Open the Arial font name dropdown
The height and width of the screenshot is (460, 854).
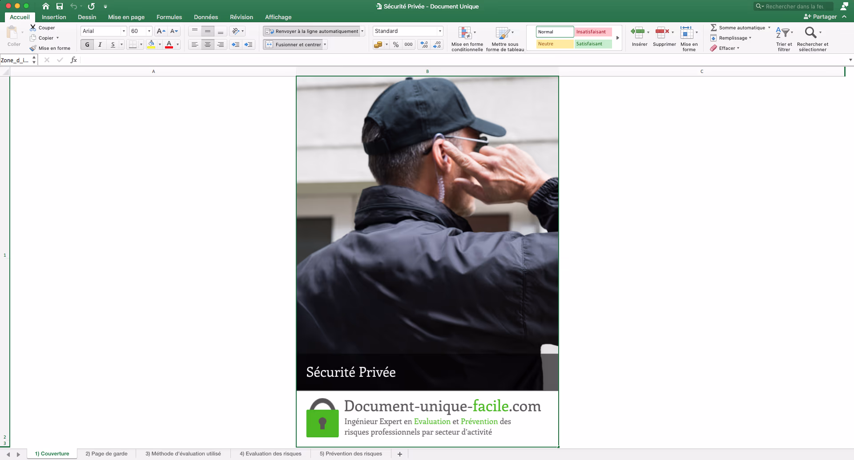click(x=124, y=31)
